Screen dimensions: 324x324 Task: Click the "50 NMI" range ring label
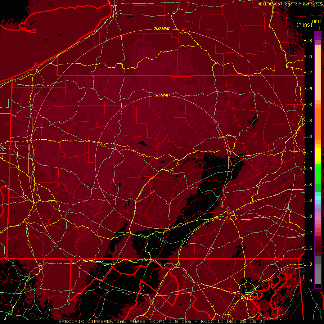click(162, 95)
